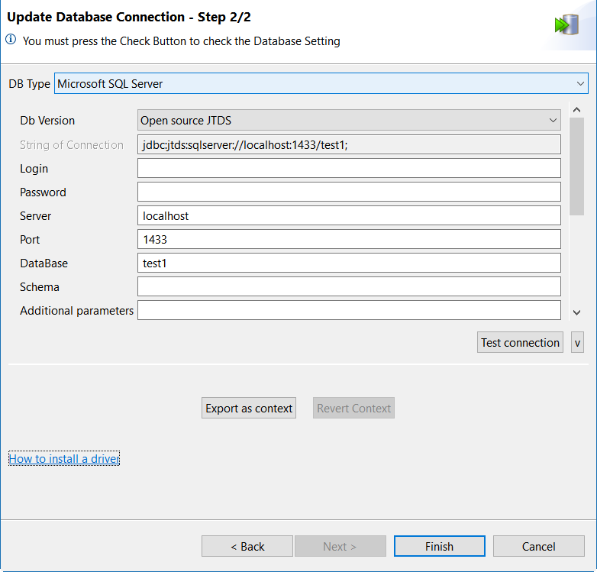Click the Additional parameters input box
Image resolution: width=597 pixels, height=572 pixels.
click(349, 310)
